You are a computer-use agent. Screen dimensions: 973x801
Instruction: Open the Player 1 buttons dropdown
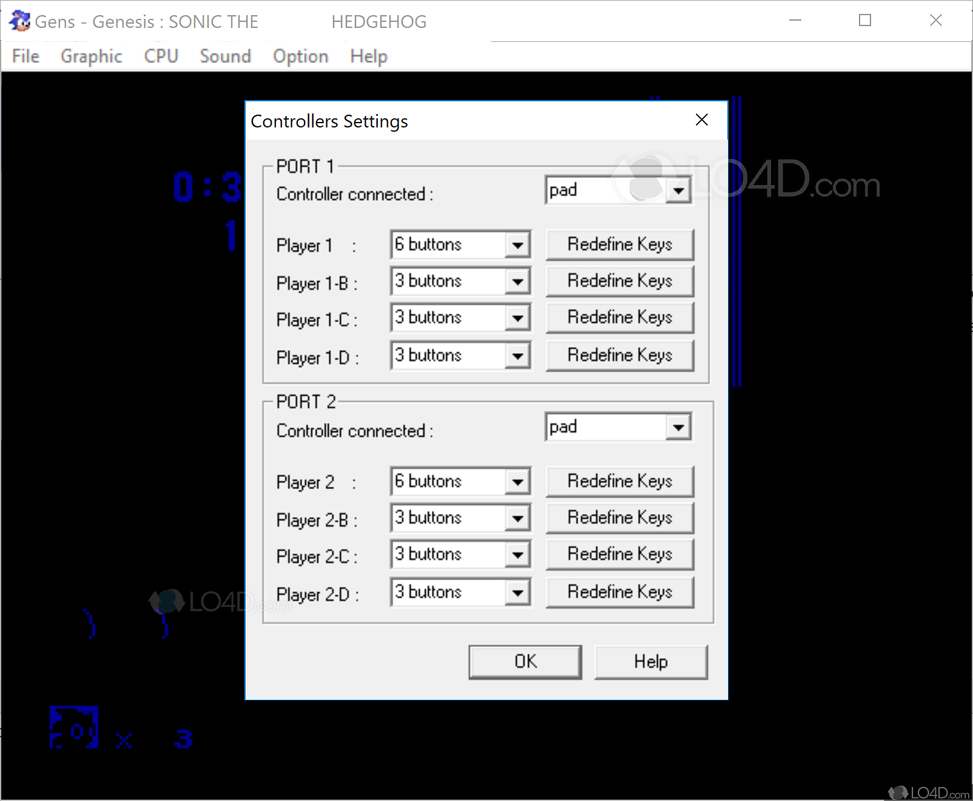pyautogui.click(x=517, y=245)
